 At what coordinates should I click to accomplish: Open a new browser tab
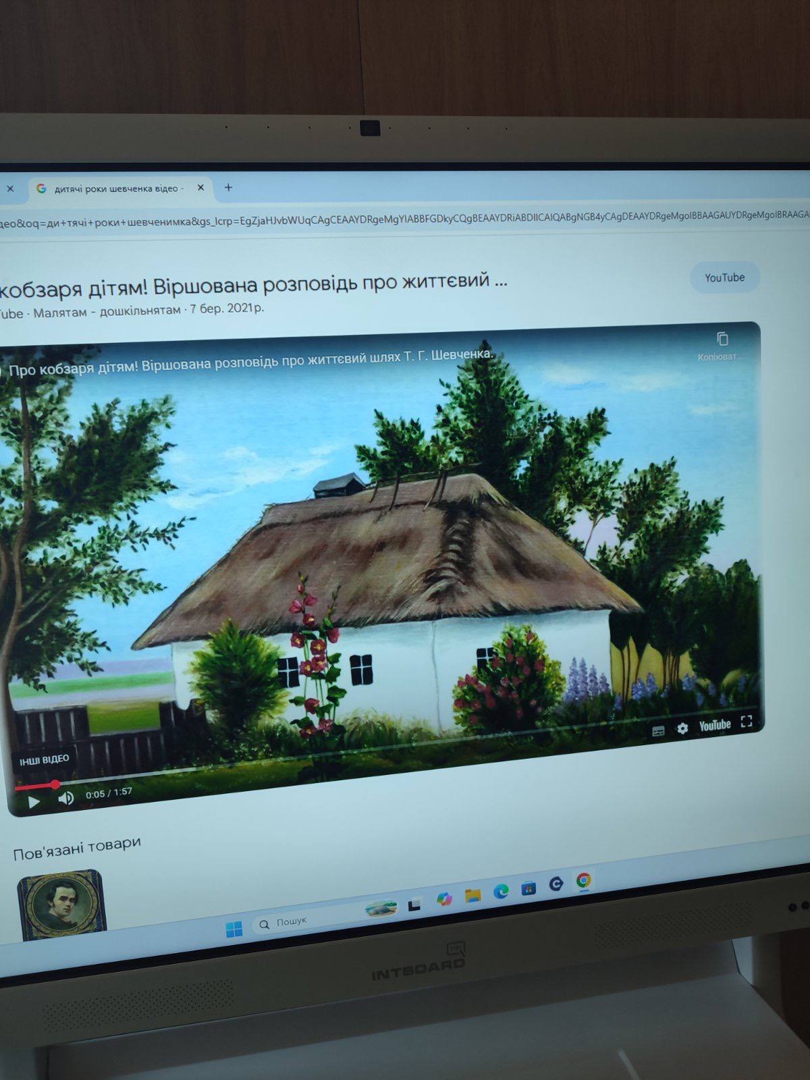pyautogui.click(x=228, y=187)
